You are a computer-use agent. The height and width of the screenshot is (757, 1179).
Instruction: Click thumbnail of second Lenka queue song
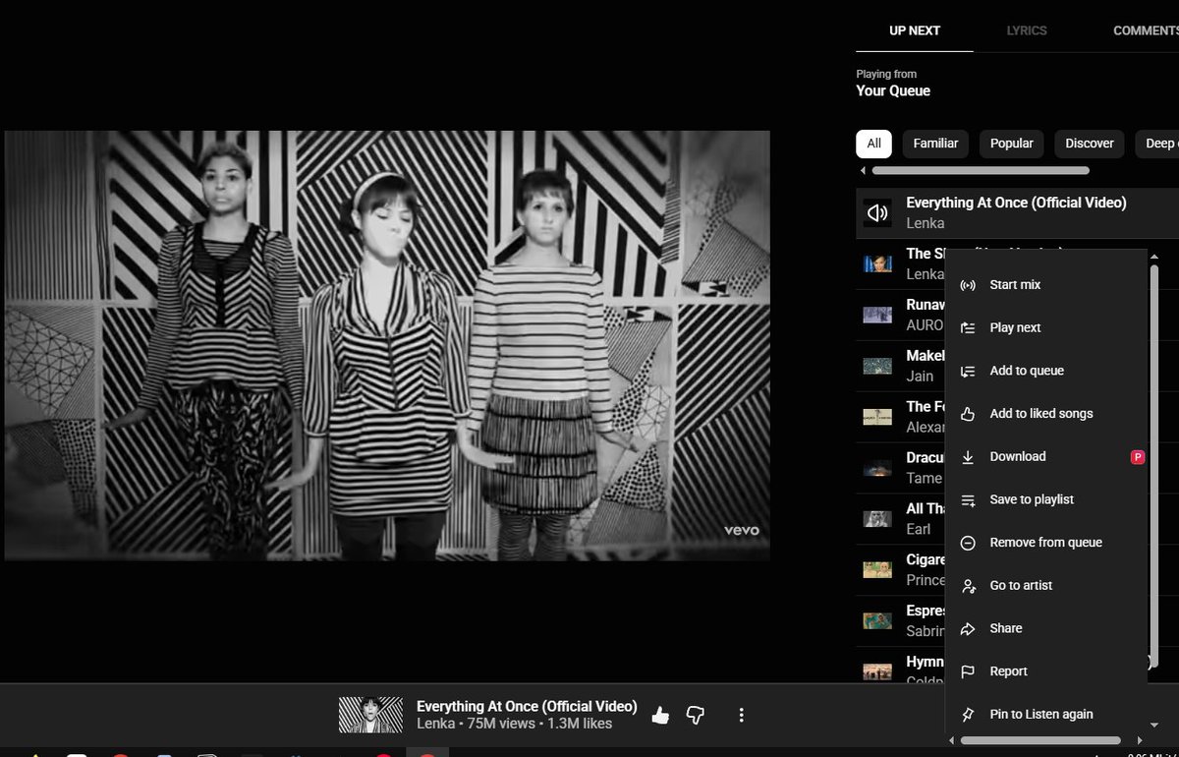click(877, 263)
